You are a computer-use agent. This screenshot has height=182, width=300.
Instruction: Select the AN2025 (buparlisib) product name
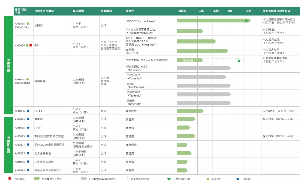(22, 26)
